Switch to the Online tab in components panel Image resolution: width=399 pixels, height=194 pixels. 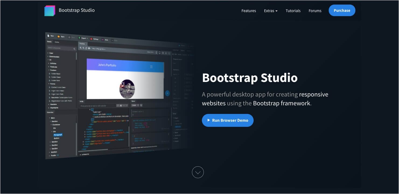[x=57, y=42]
